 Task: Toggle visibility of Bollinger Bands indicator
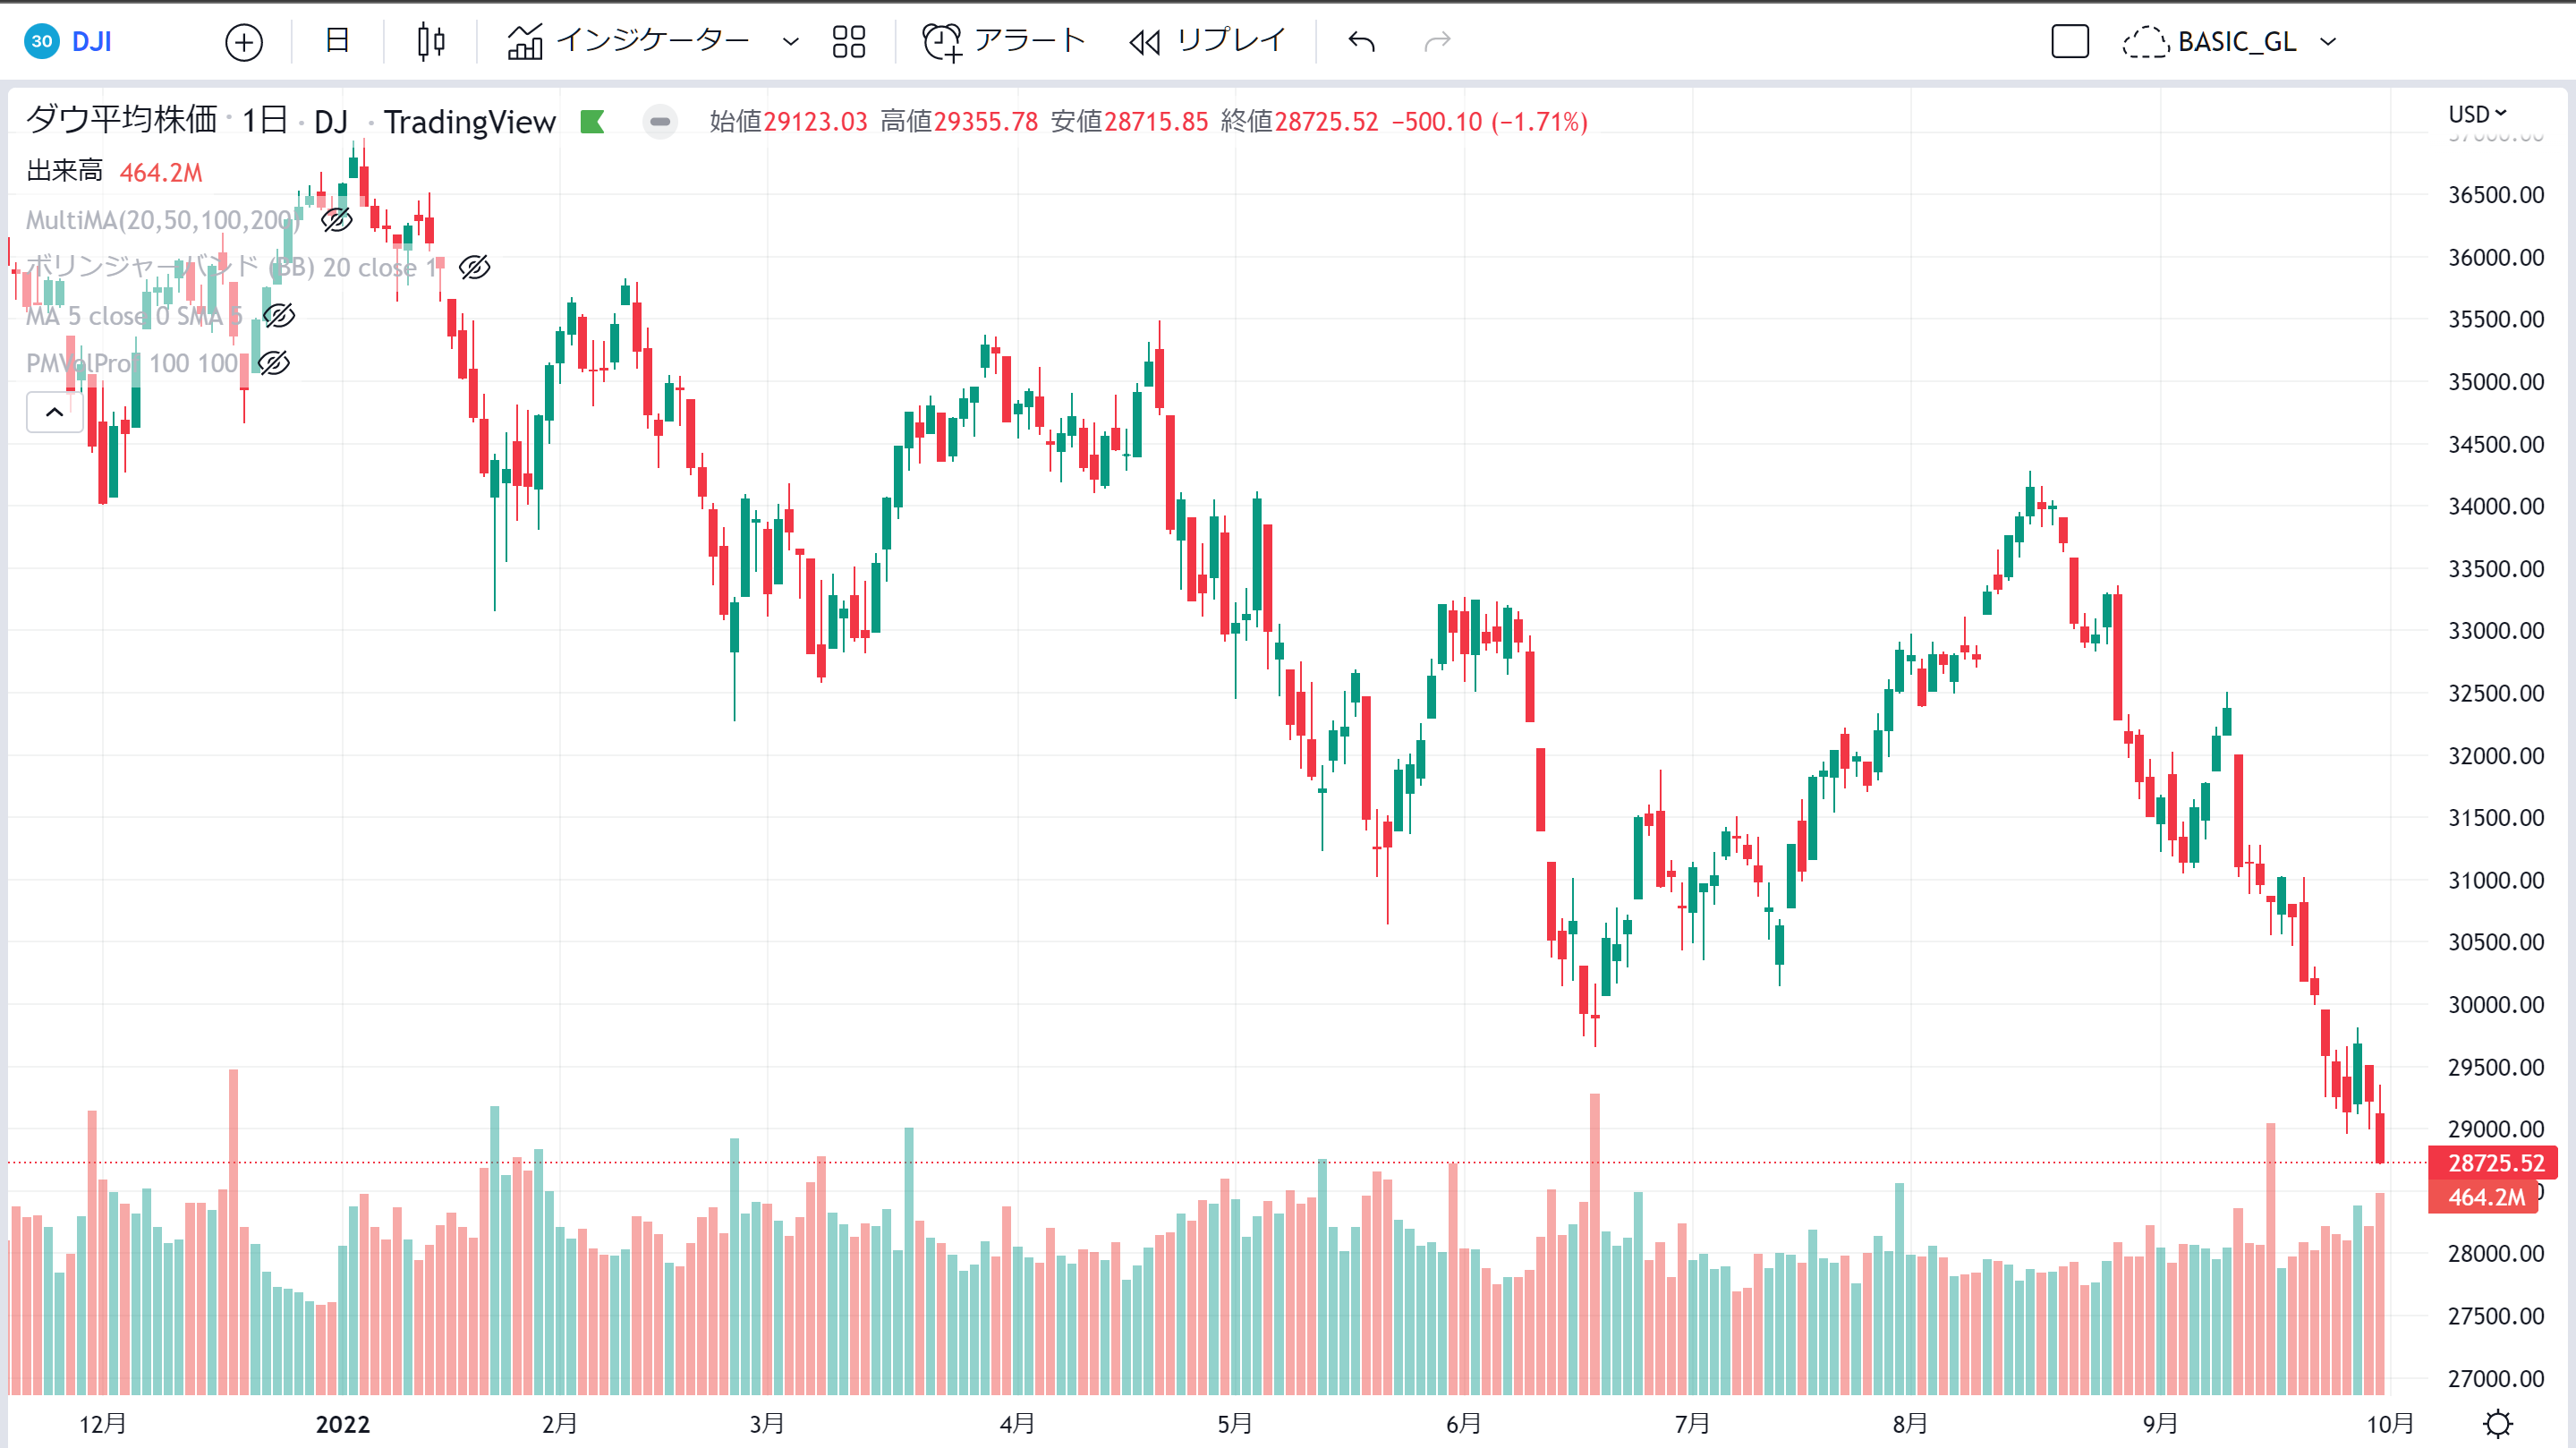pos(474,267)
